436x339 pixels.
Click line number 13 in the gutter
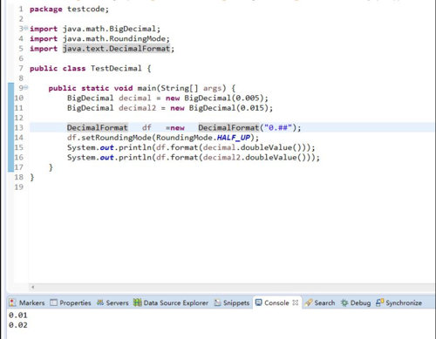[19, 127]
